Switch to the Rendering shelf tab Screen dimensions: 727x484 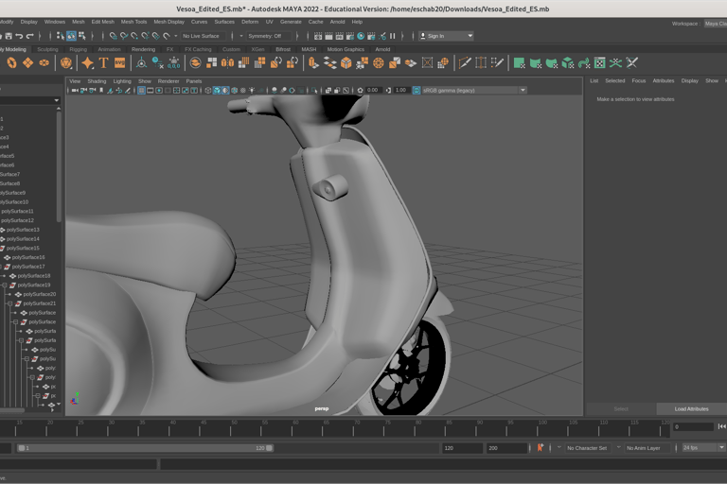pos(143,49)
